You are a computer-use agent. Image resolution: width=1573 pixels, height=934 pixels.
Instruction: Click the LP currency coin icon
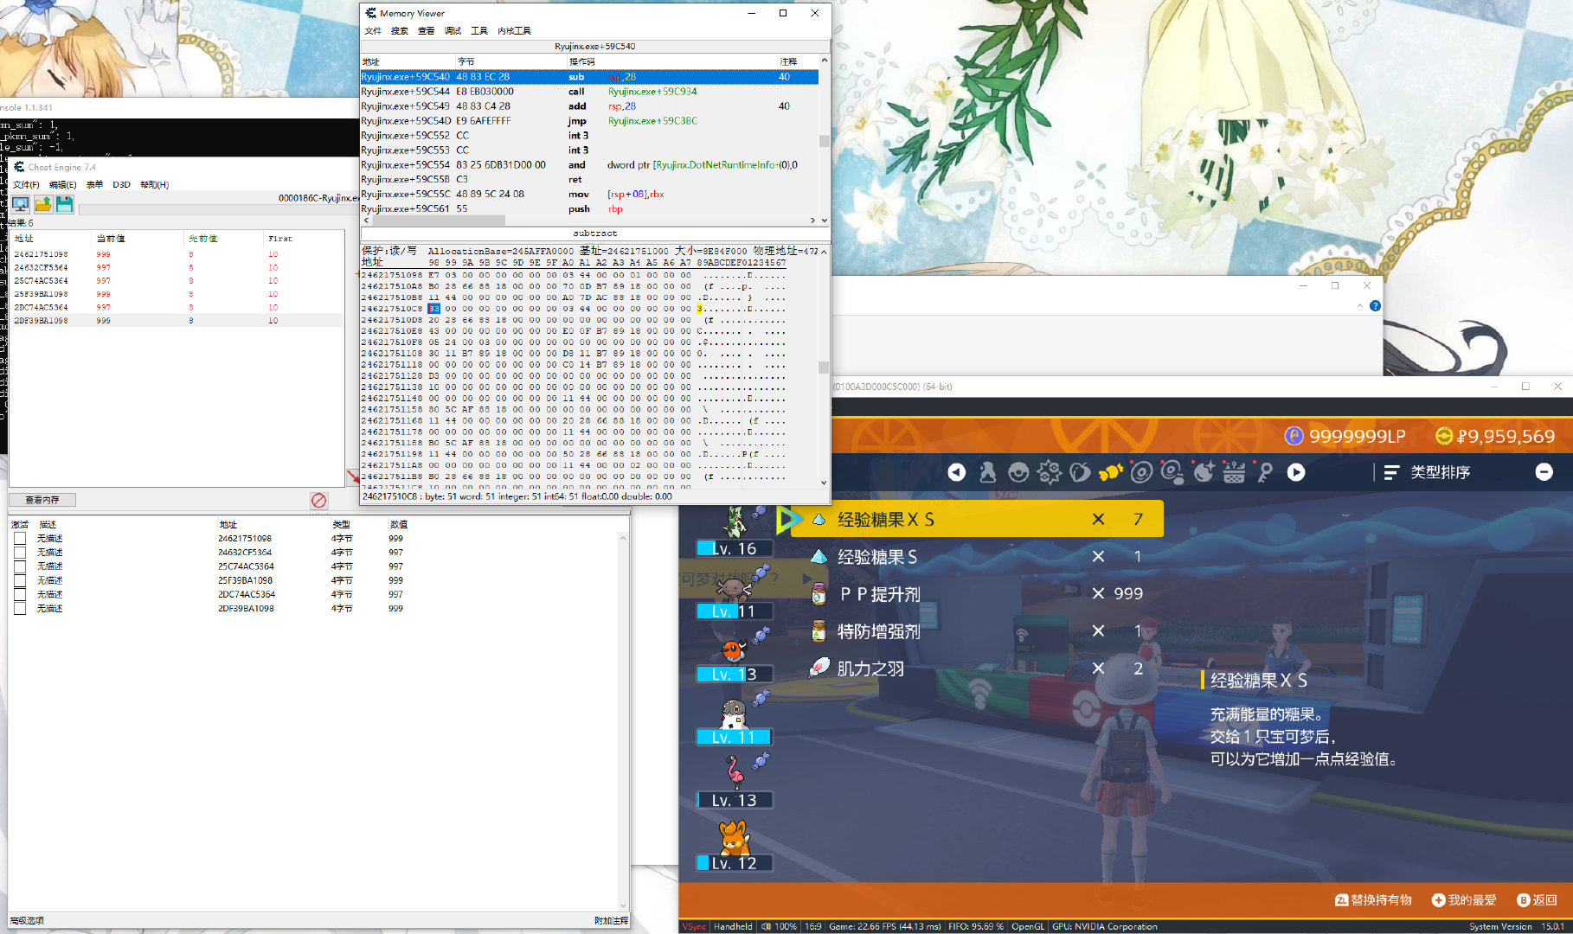click(1294, 436)
